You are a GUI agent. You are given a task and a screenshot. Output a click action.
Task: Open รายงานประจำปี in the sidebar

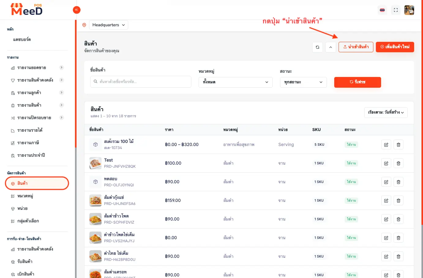click(31, 155)
